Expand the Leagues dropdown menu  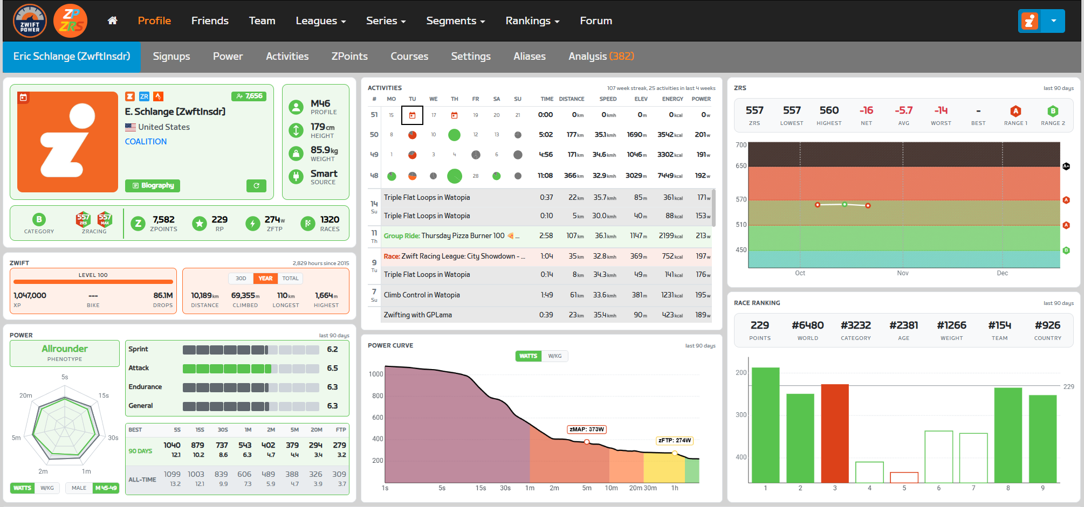click(320, 21)
